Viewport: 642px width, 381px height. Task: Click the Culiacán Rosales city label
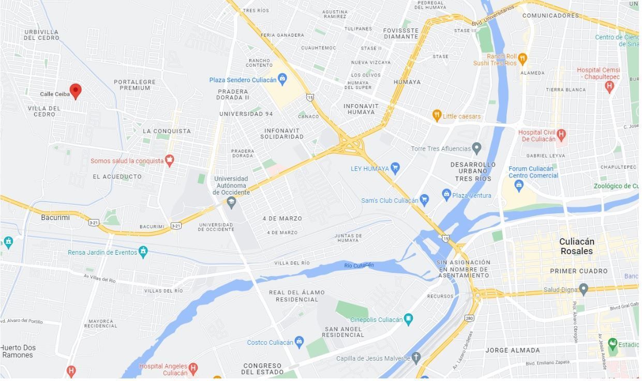[576, 246]
